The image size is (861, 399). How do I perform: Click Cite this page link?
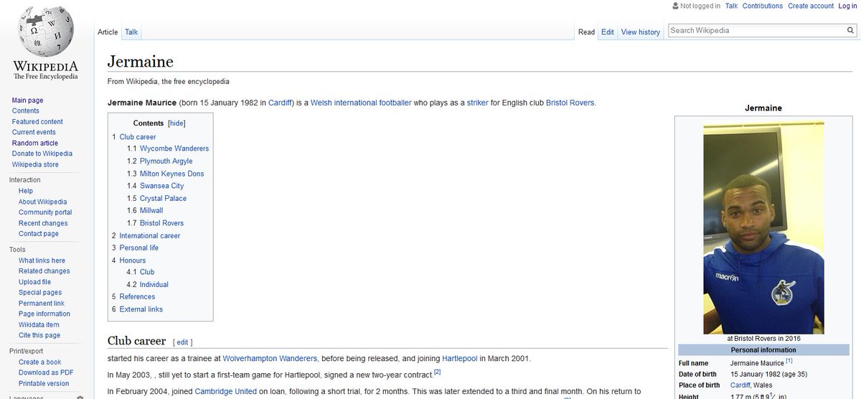pyautogui.click(x=39, y=335)
